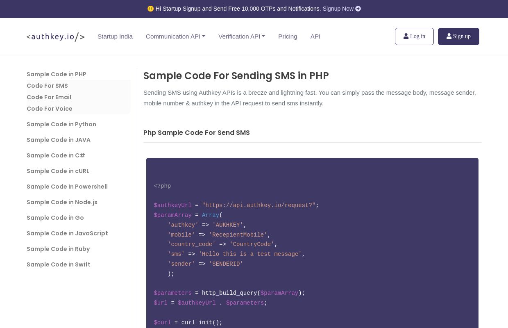Click the http_build_query code line

[229, 293]
